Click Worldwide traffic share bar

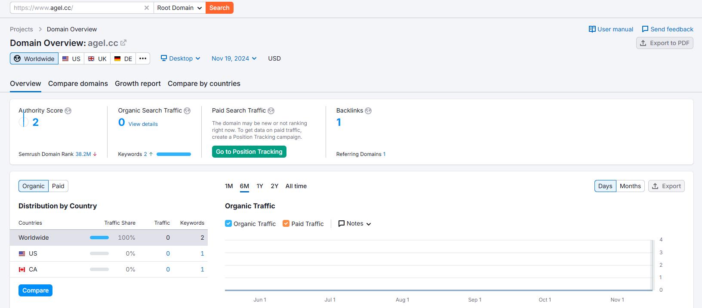coord(99,238)
